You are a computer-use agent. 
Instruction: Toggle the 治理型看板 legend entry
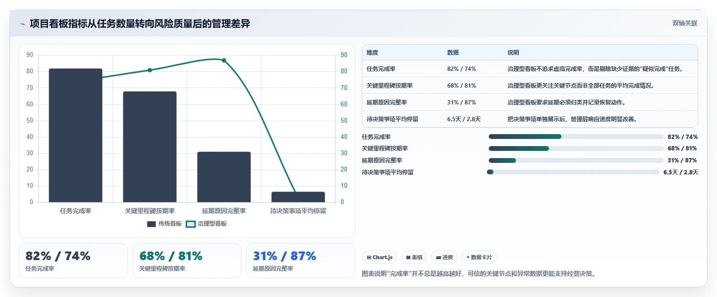click(206, 224)
